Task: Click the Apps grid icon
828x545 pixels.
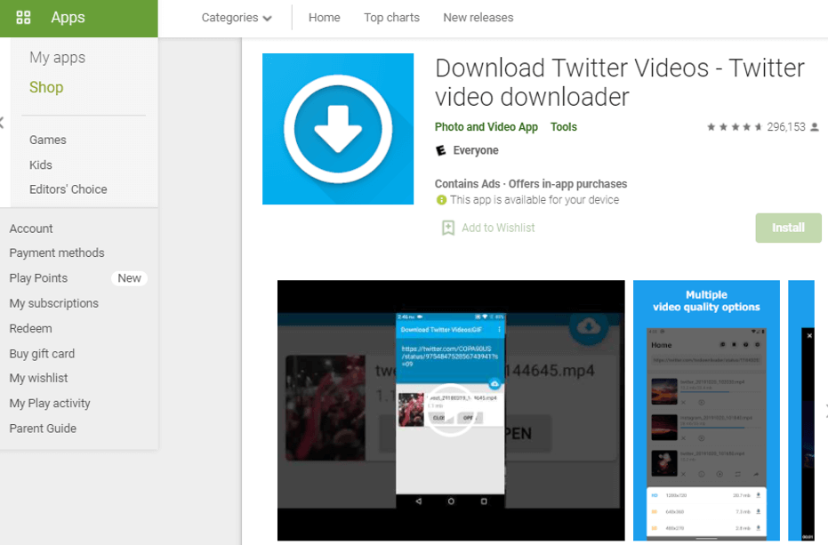Action: tap(24, 18)
